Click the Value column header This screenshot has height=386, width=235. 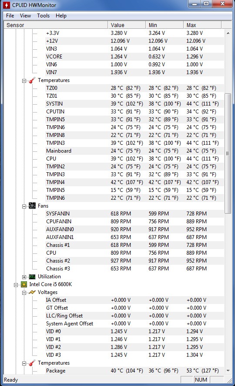tap(127, 25)
